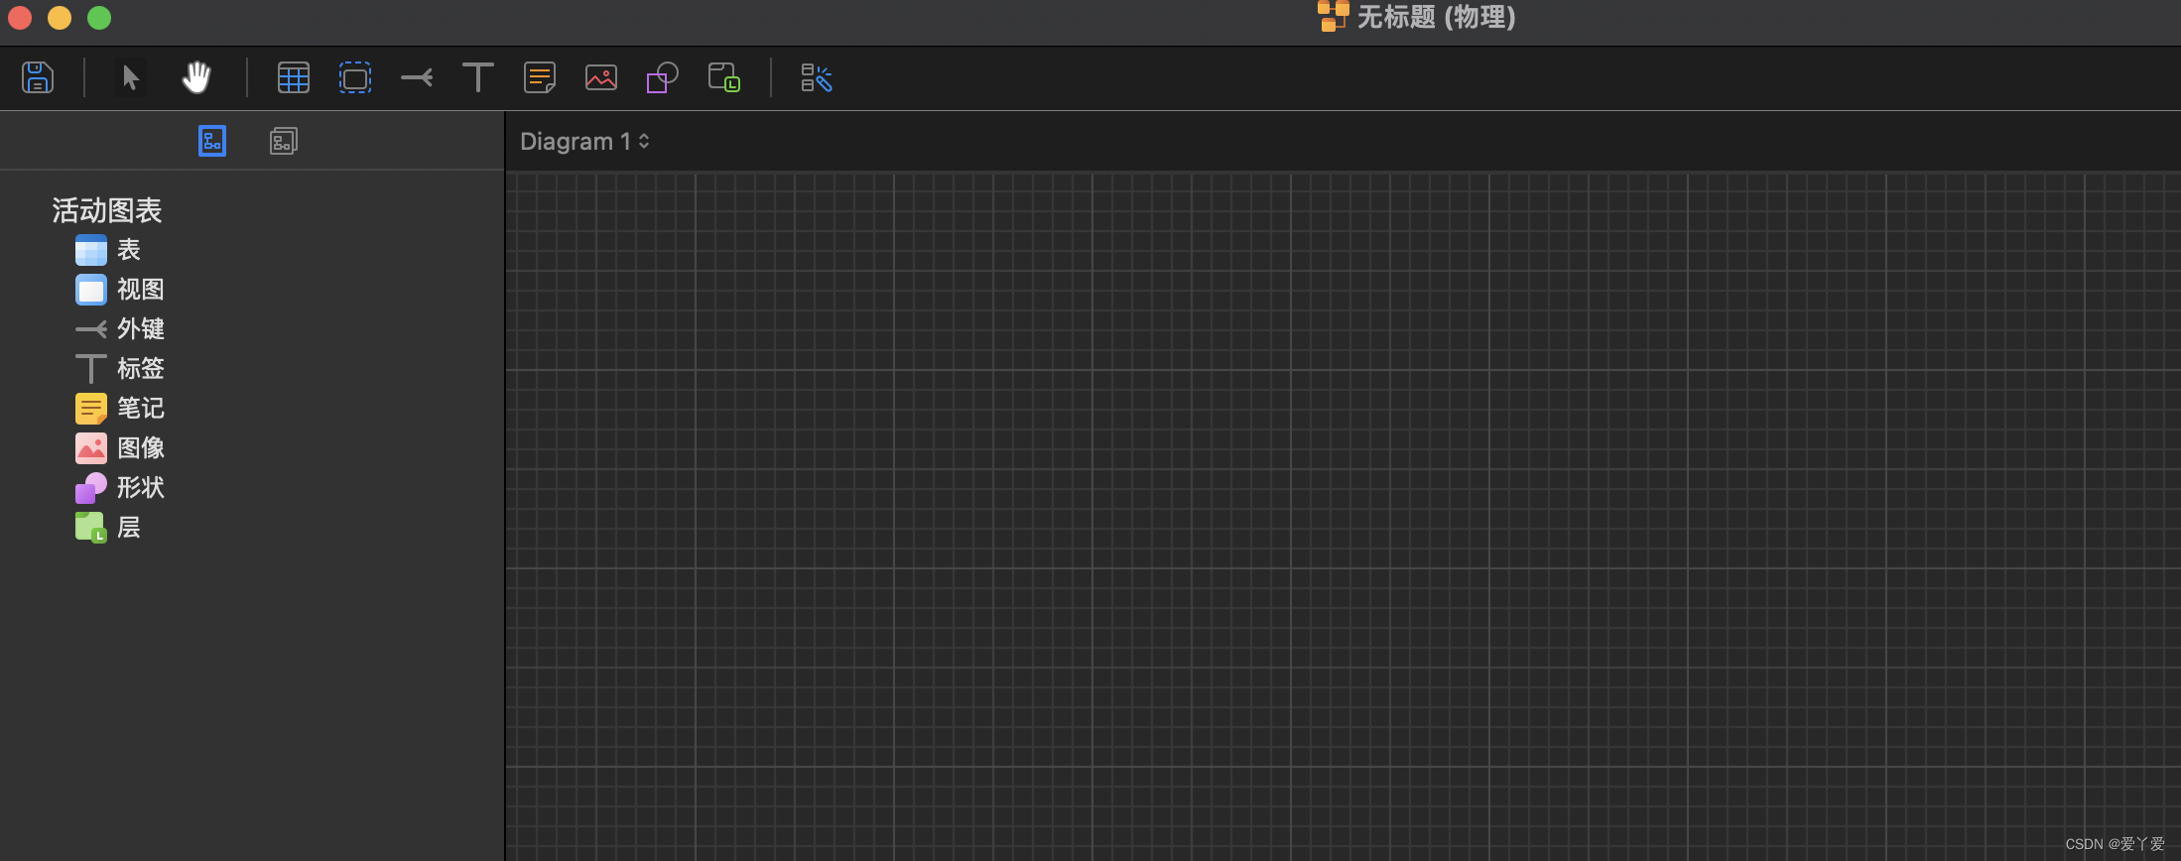The image size is (2181, 861).
Task: Open the Diagram 1 dropdown selector
Action: 584,141
